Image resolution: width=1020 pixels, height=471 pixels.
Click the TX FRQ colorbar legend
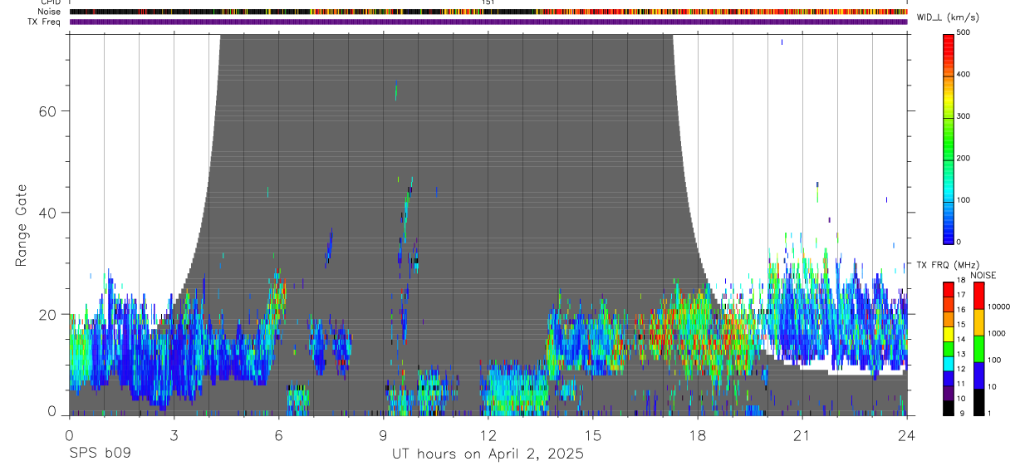click(x=949, y=349)
